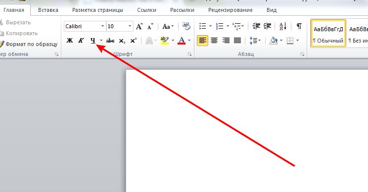This screenshot has width=368, height=192.
Task: Apply red font color
Action: tap(182, 41)
